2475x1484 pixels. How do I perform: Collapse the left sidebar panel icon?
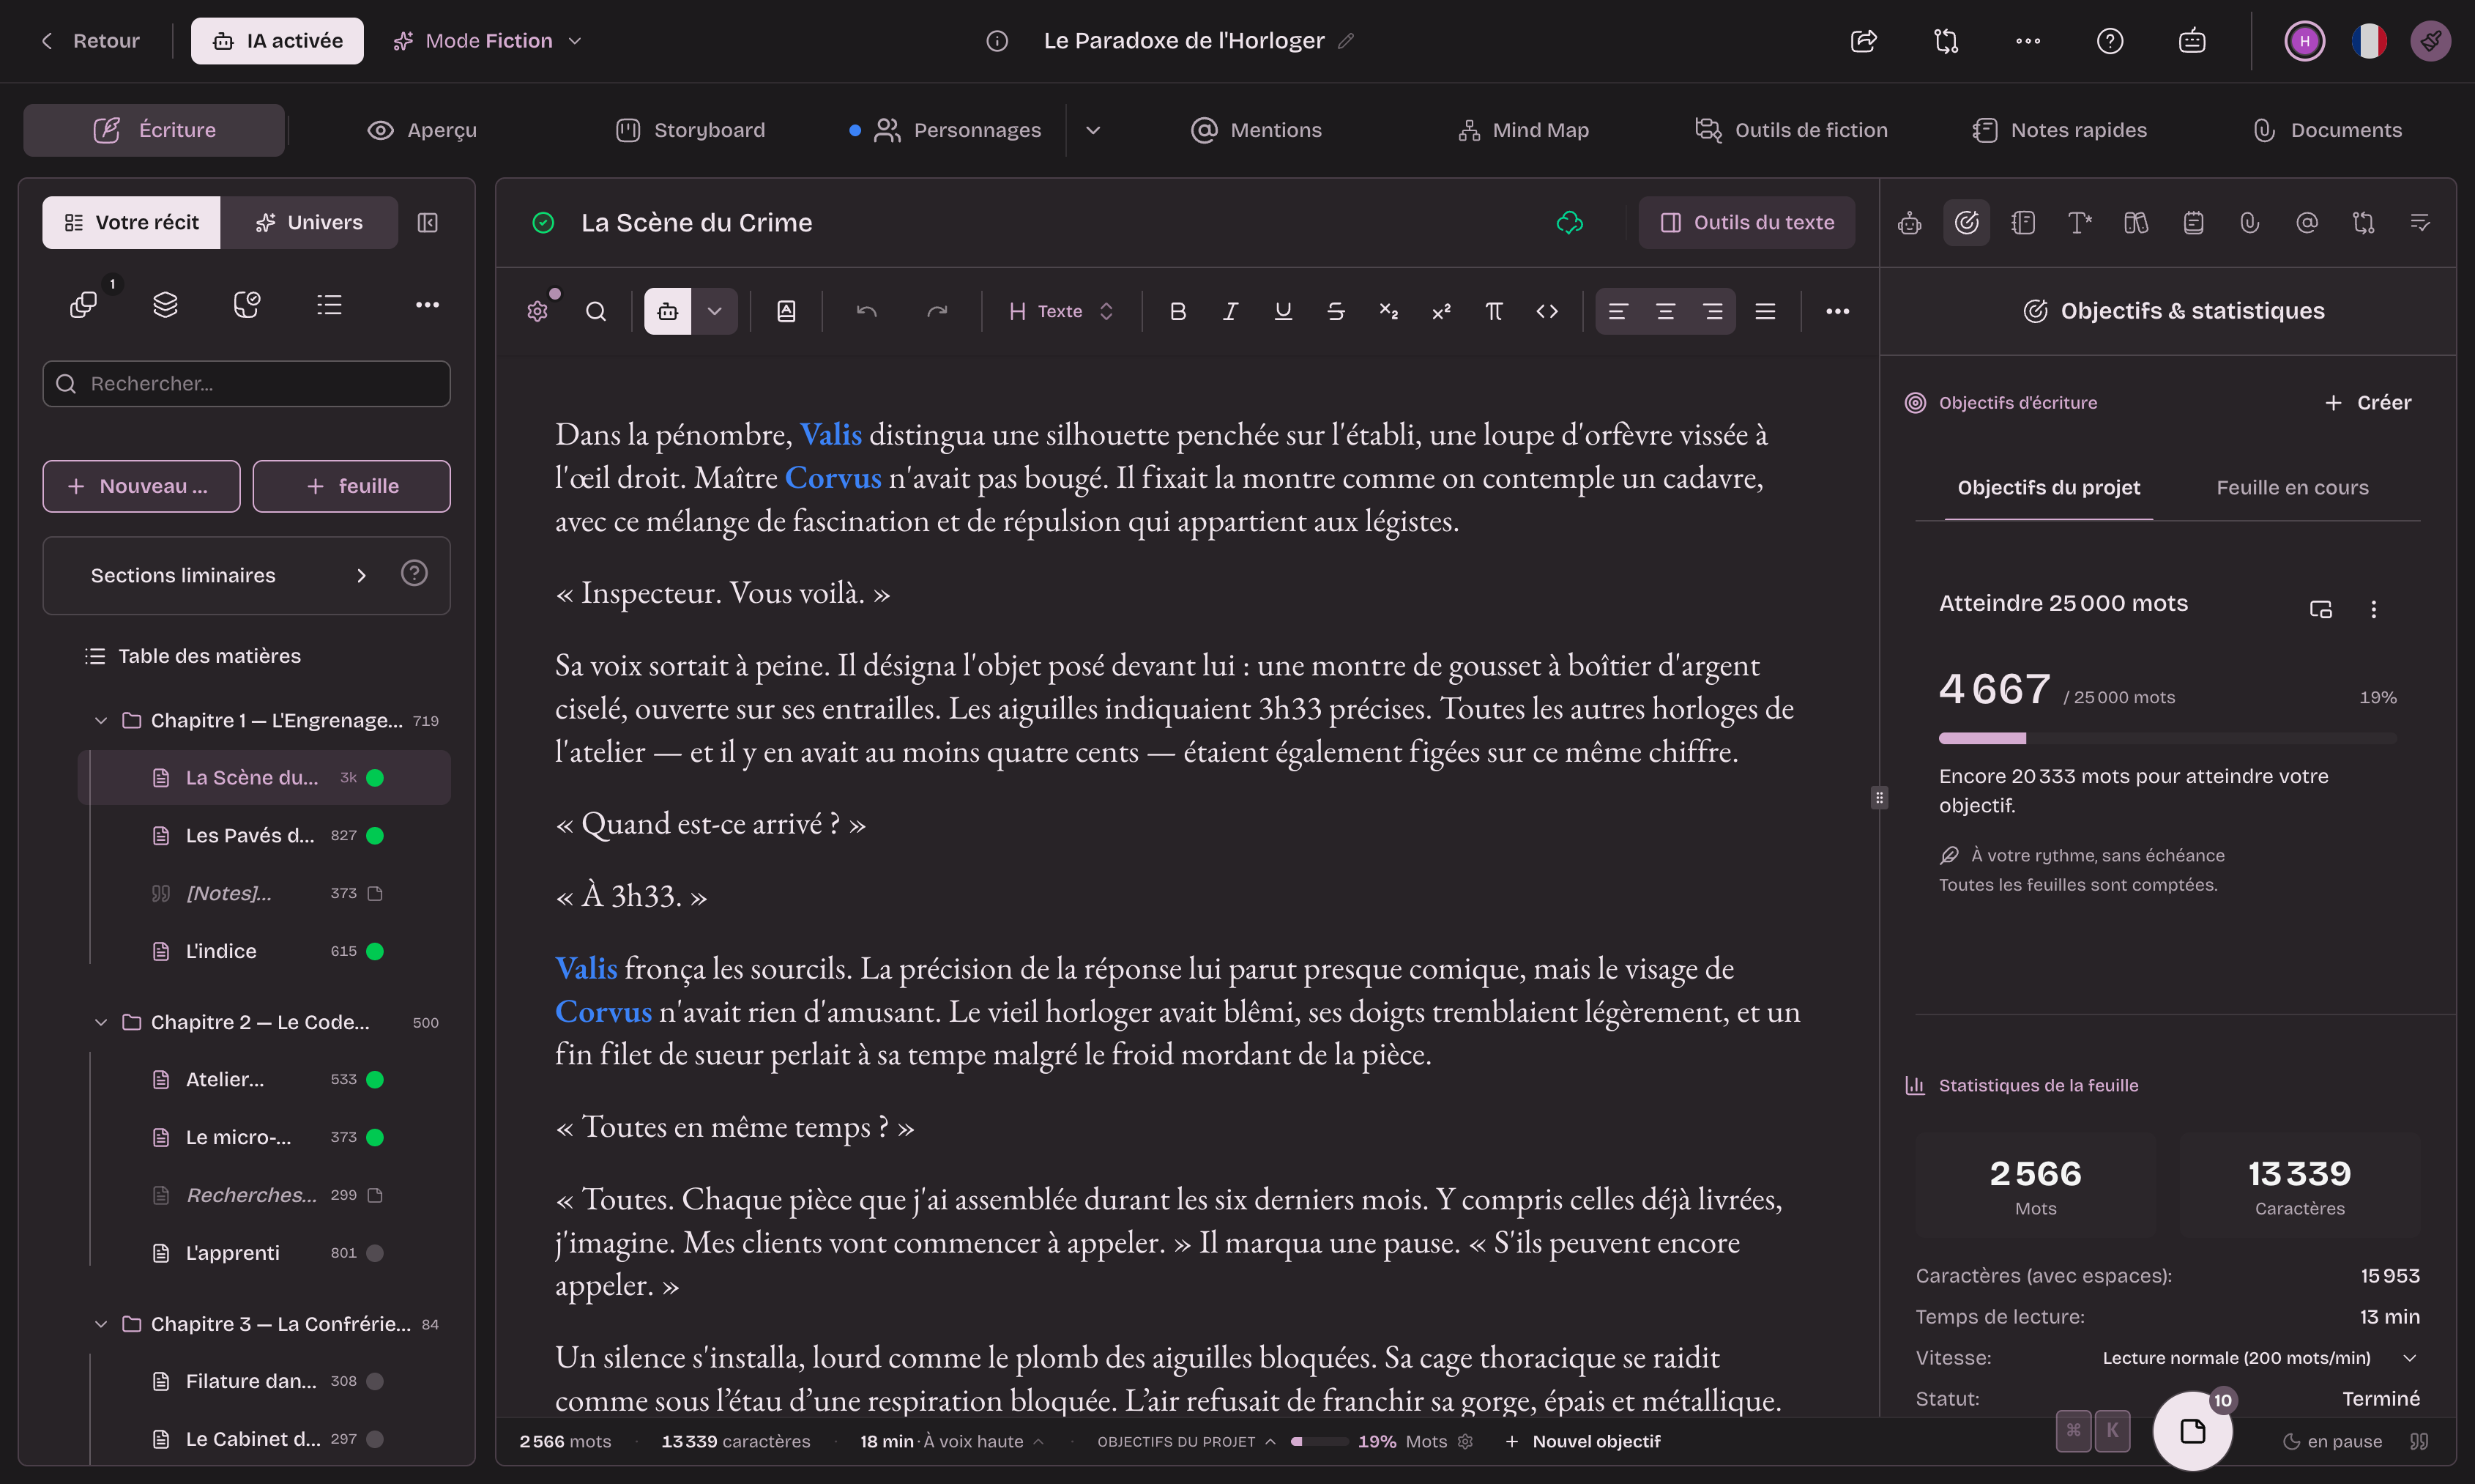point(427,222)
